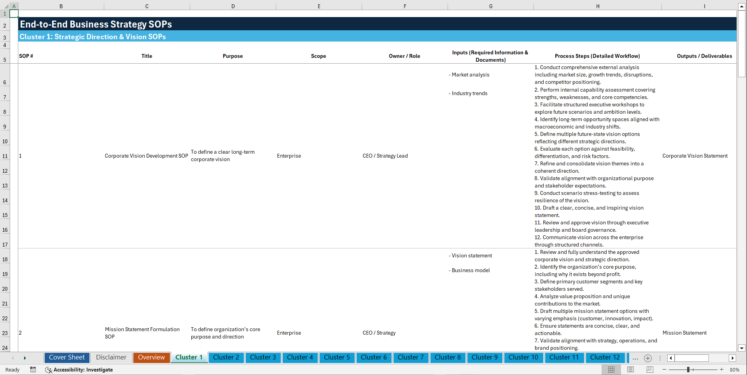Click the Zoom Out minus icon
Screen dimensions: 747x375
click(665, 370)
